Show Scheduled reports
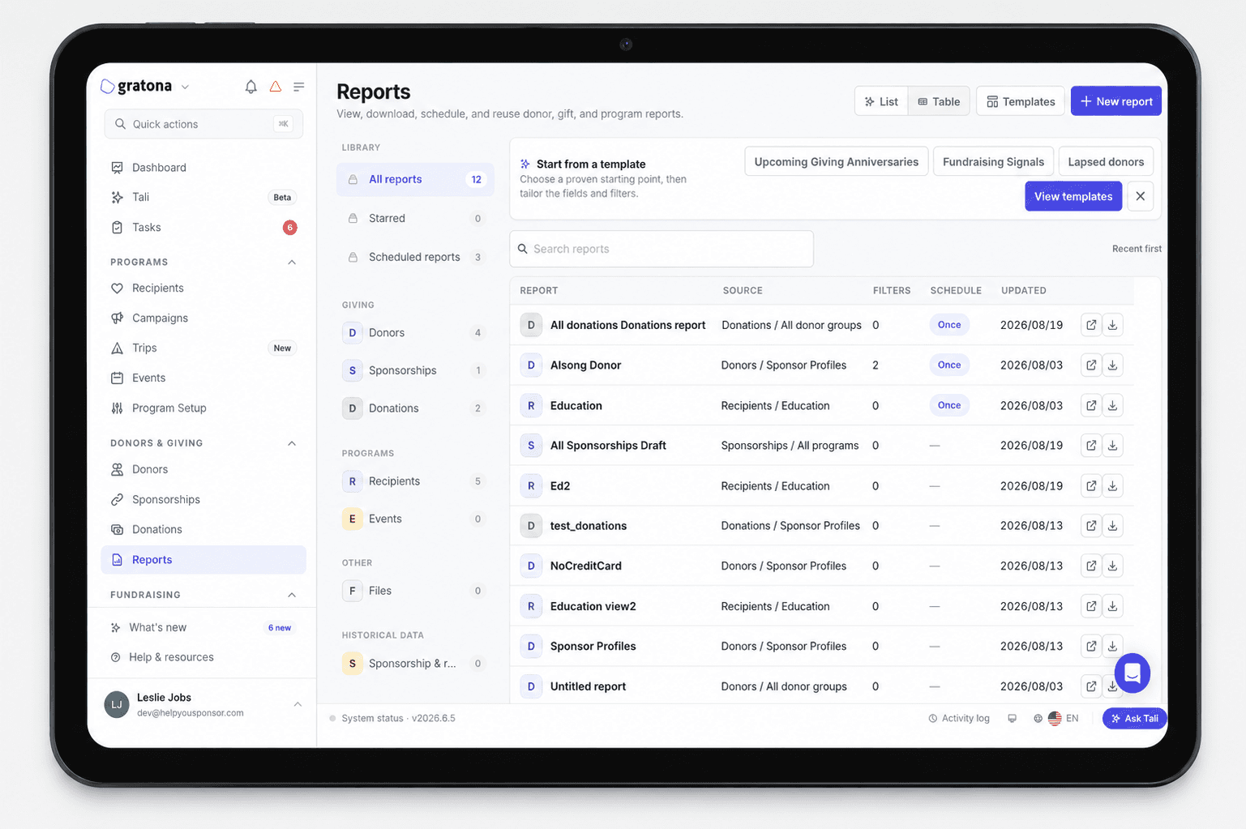 tap(415, 258)
